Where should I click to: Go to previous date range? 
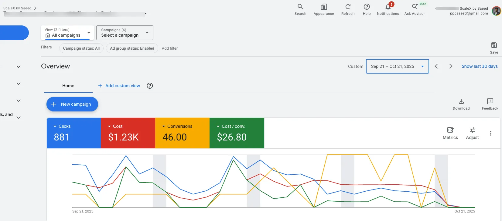click(436, 66)
